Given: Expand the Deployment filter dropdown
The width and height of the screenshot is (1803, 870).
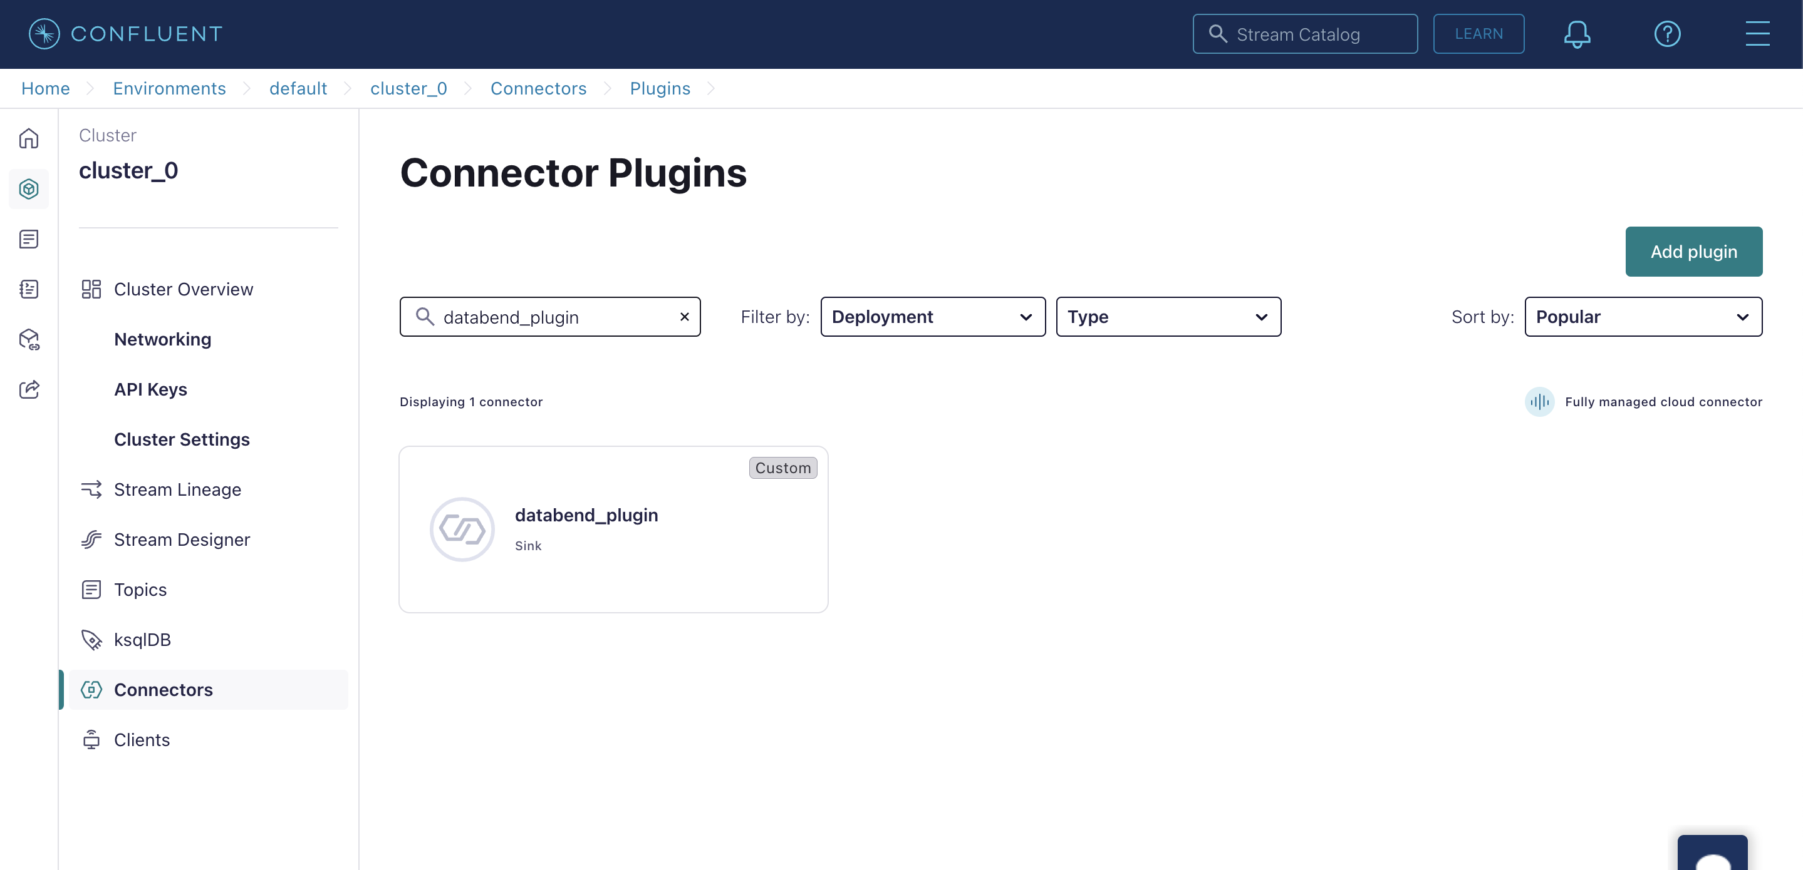Looking at the screenshot, I should tap(933, 317).
